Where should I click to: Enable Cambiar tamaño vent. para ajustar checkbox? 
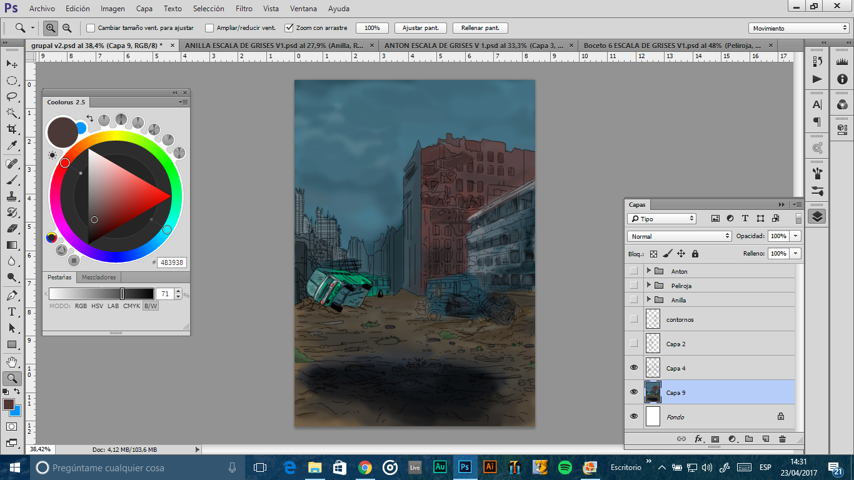(x=91, y=28)
